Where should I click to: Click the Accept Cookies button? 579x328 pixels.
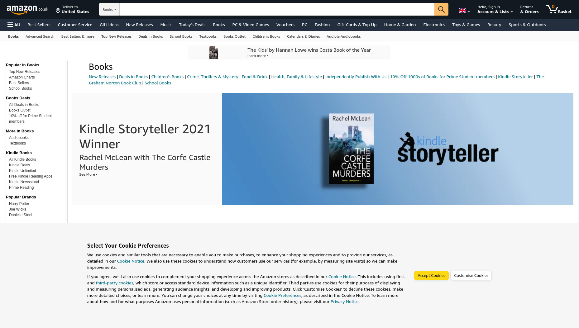point(431,275)
